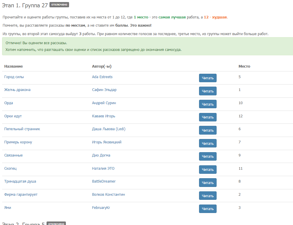Open author profile Даша Львова (Ledi)
This screenshot has height=225, width=293.
pyautogui.click(x=109, y=129)
